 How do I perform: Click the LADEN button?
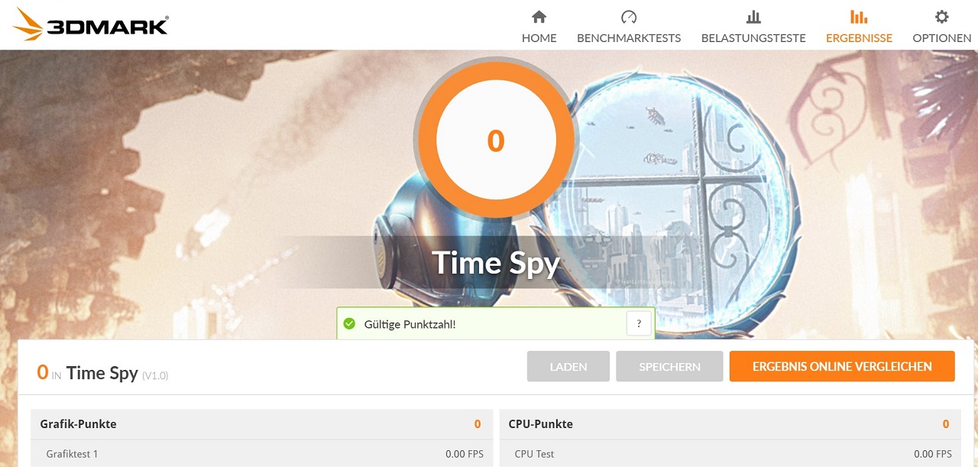568,366
